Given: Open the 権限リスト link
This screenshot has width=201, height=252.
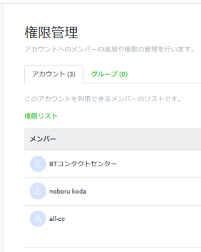Looking at the screenshot, I should pyautogui.click(x=41, y=116).
